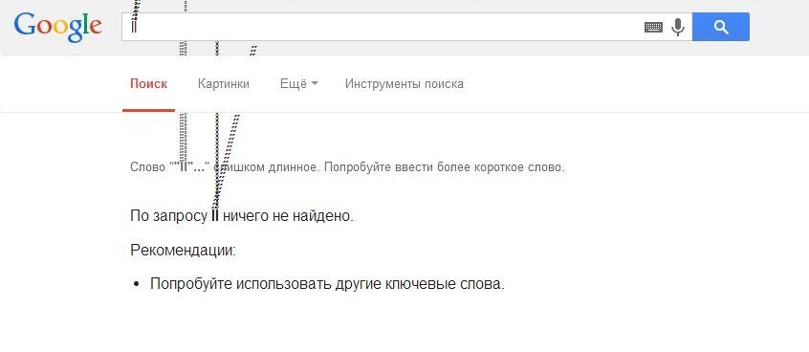Switch to the Картинки tab
Screen dimensions: 809x352
(224, 83)
